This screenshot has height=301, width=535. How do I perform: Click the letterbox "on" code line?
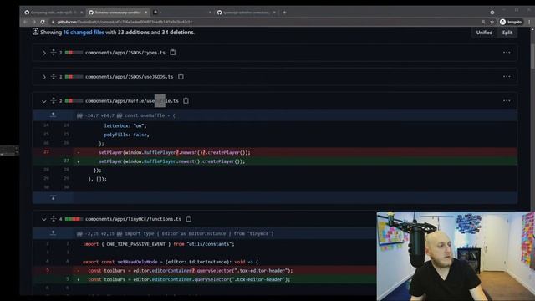[125, 125]
